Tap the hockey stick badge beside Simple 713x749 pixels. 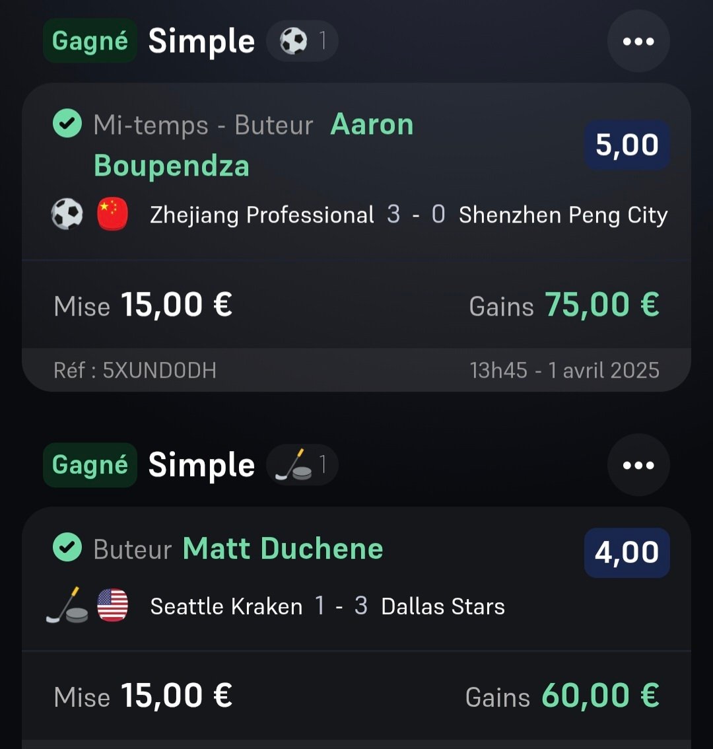(302, 464)
